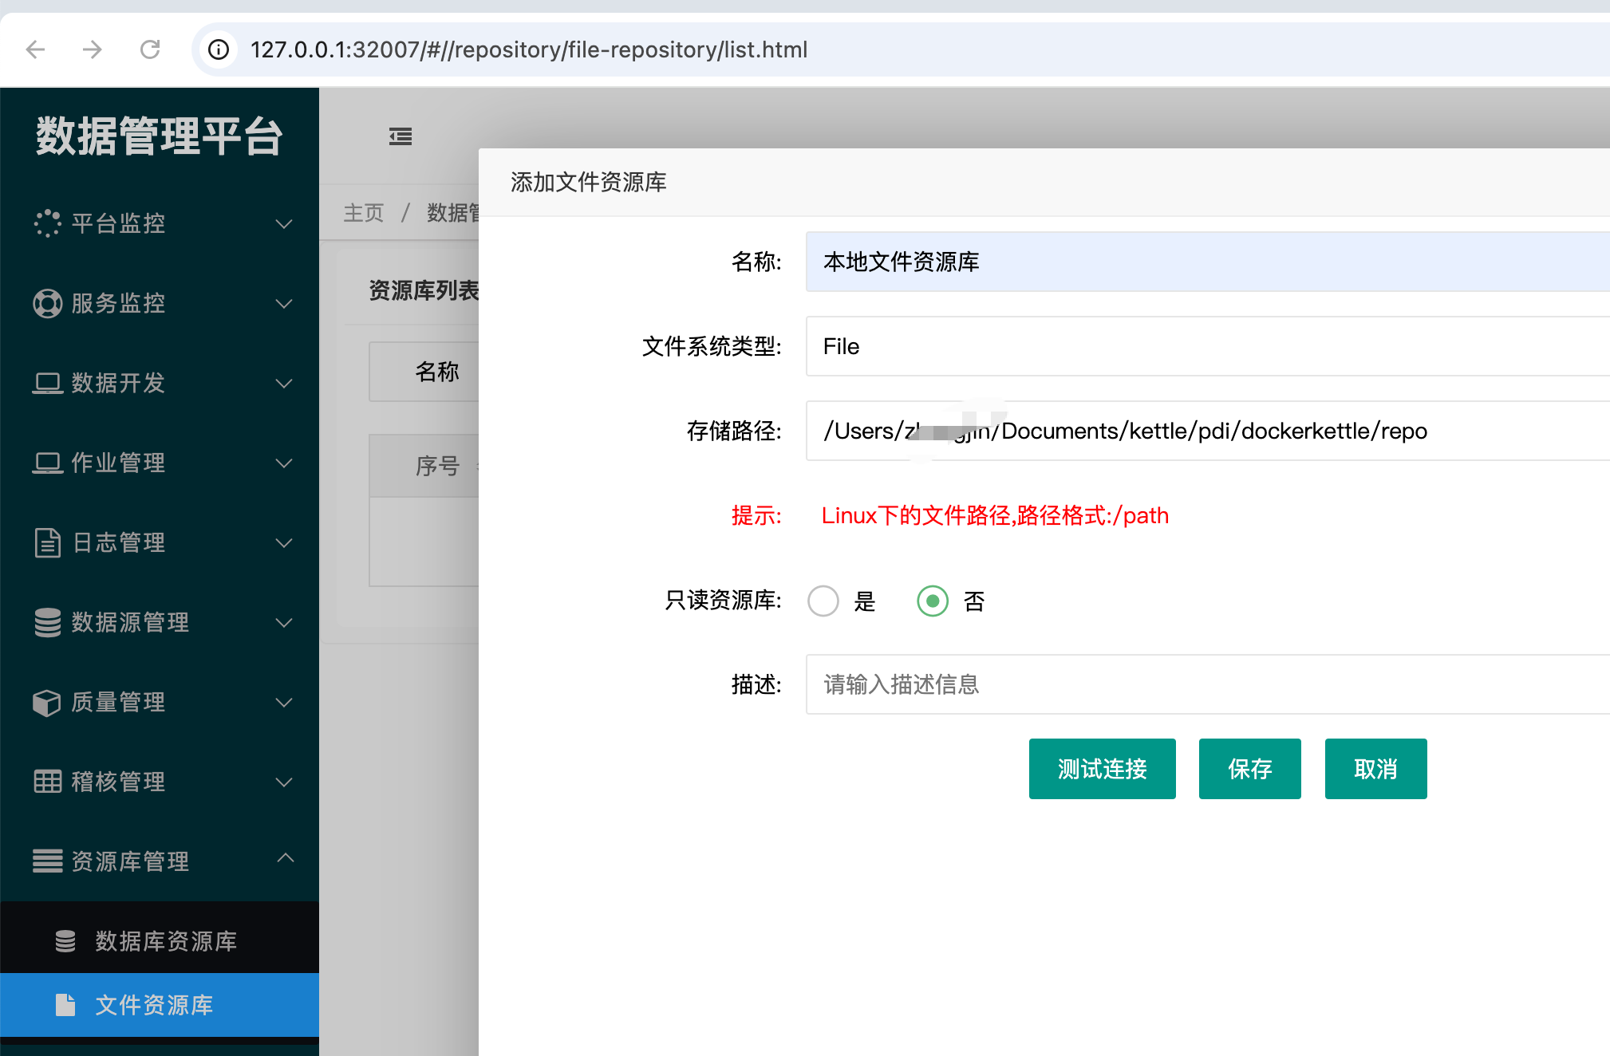Screen dimensions: 1610x1056
Task: Click the 服务监控 lifebuoy icon
Action: pos(47,303)
